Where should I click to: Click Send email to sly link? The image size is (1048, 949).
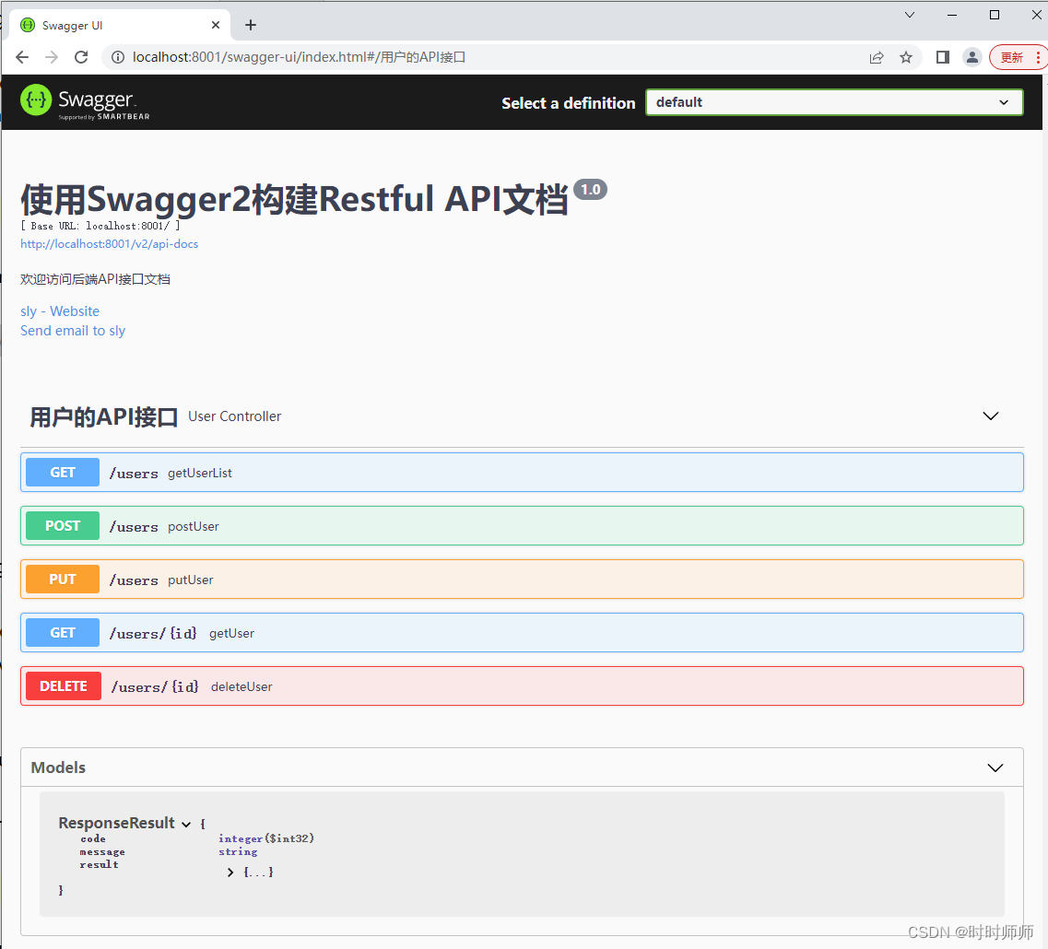73,331
